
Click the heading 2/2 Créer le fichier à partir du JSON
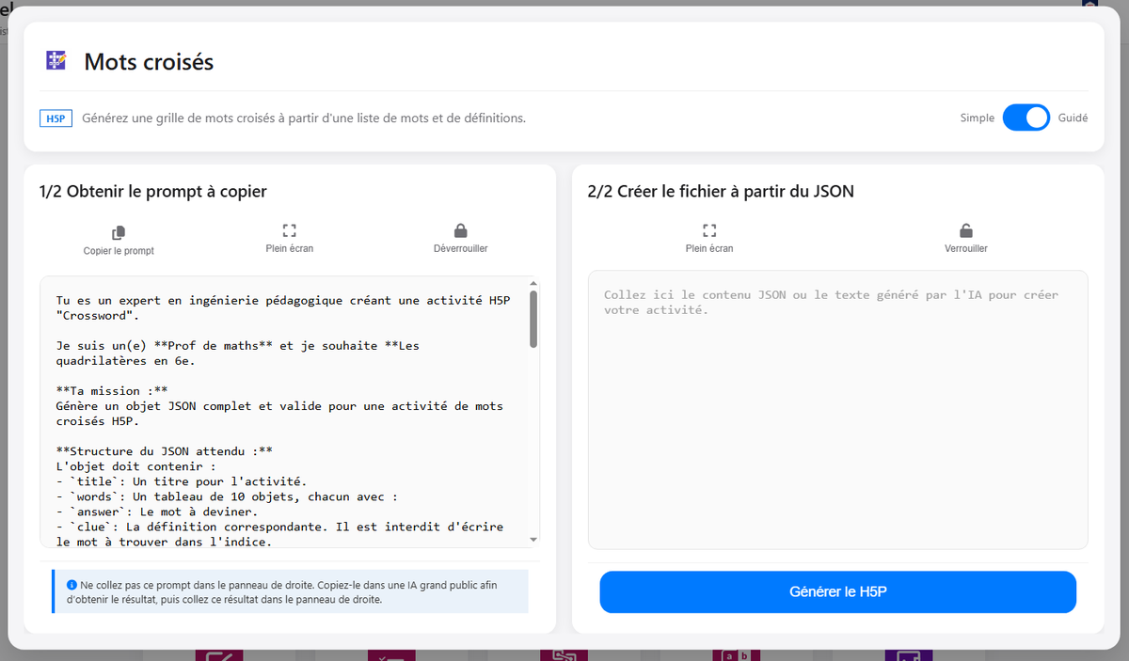(x=721, y=192)
